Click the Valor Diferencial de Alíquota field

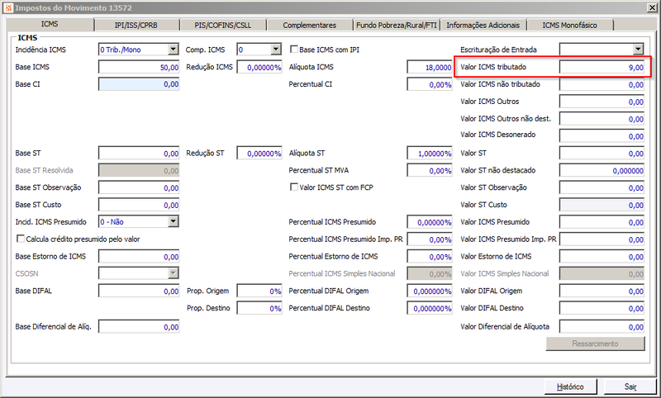click(x=602, y=327)
